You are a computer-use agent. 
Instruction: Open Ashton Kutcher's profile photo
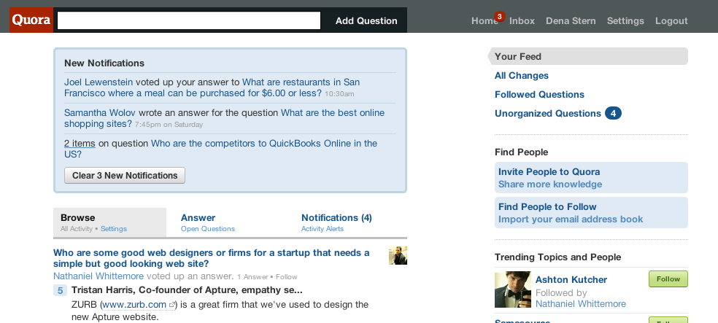pyautogui.click(x=513, y=289)
